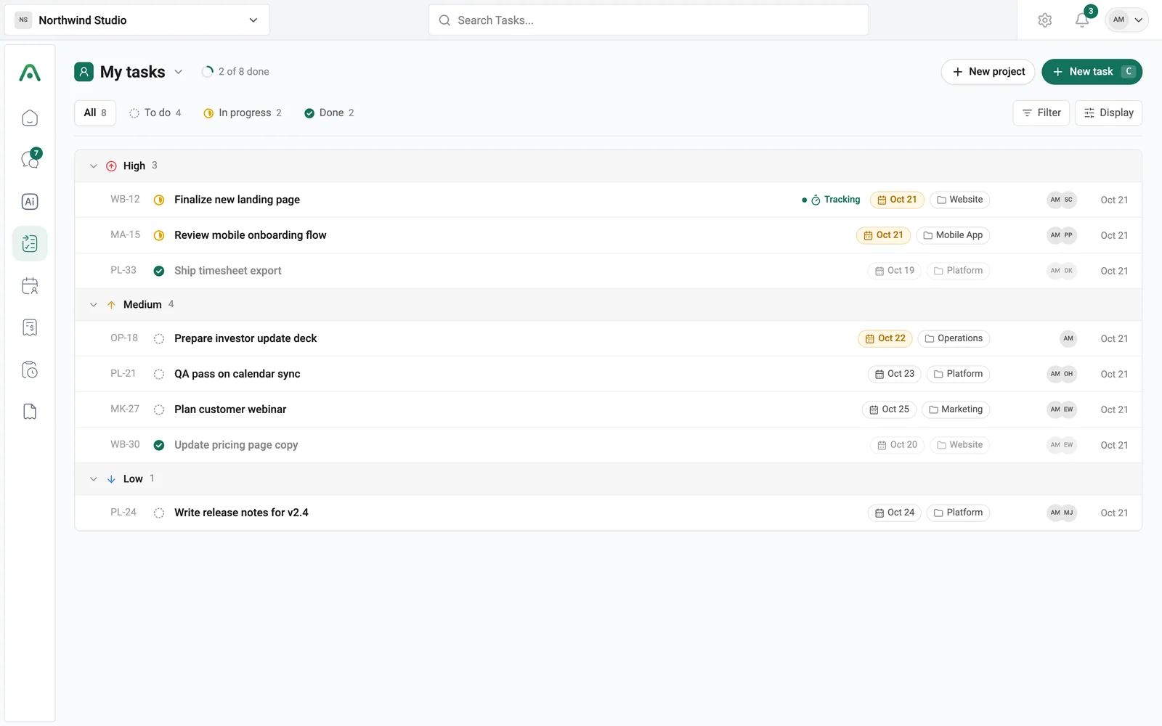
Task: Toggle status of Review mobile onboarding flow
Action: pos(159,235)
